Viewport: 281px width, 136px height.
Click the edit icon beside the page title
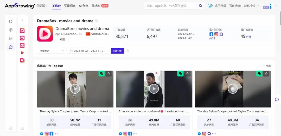[97, 21]
